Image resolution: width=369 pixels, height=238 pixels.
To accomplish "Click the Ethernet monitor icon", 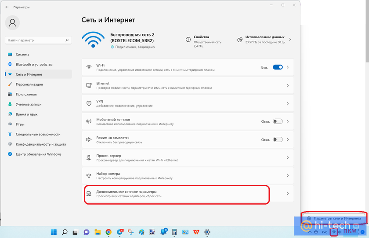I will point(89,85).
